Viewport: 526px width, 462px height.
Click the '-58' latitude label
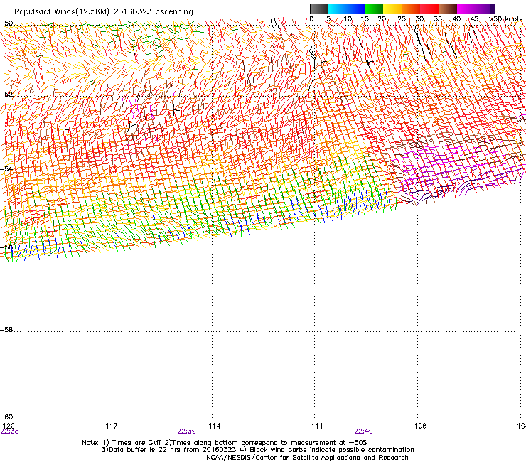[x=6, y=330]
